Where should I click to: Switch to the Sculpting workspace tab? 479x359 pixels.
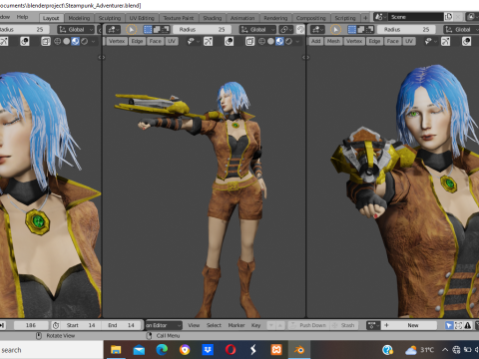pyautogui.click(x=110, y=18)
